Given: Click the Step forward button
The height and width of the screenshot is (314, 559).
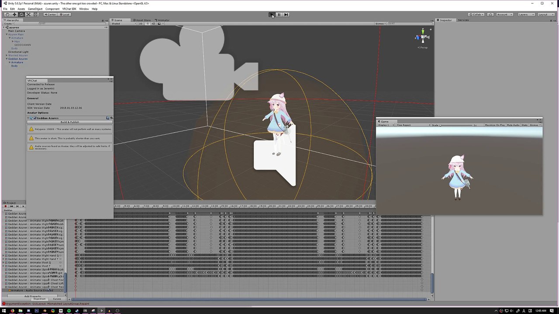Looking at the screenshot, I should (286, 14).
